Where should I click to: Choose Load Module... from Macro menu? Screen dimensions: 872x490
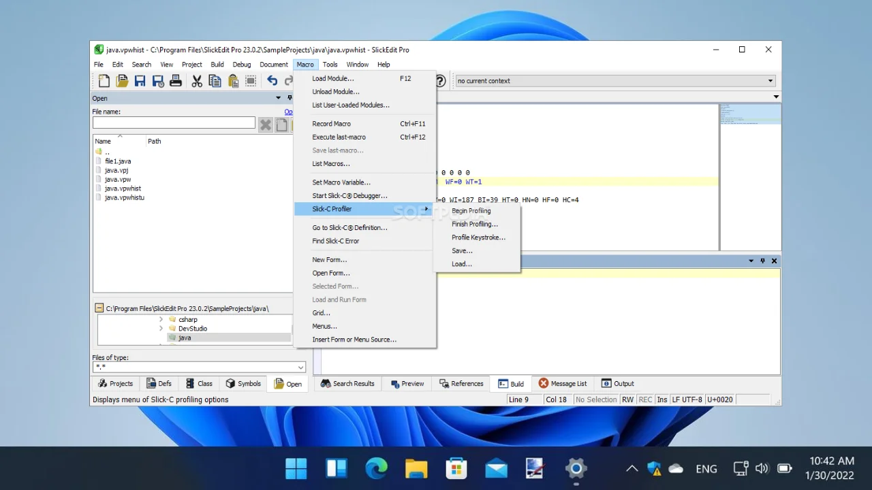tap(364, 78)
